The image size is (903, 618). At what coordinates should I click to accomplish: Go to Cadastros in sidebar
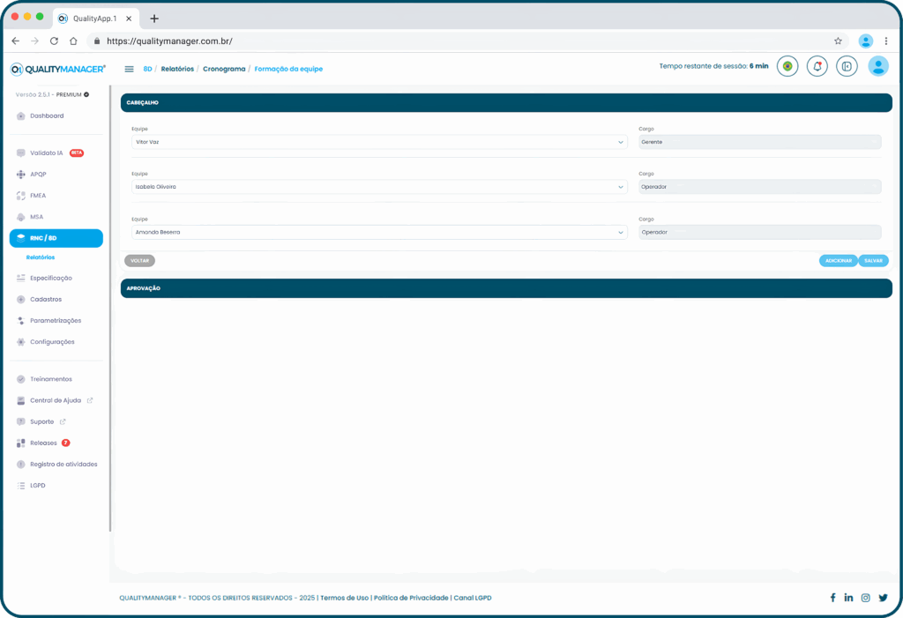coord(45,299)
